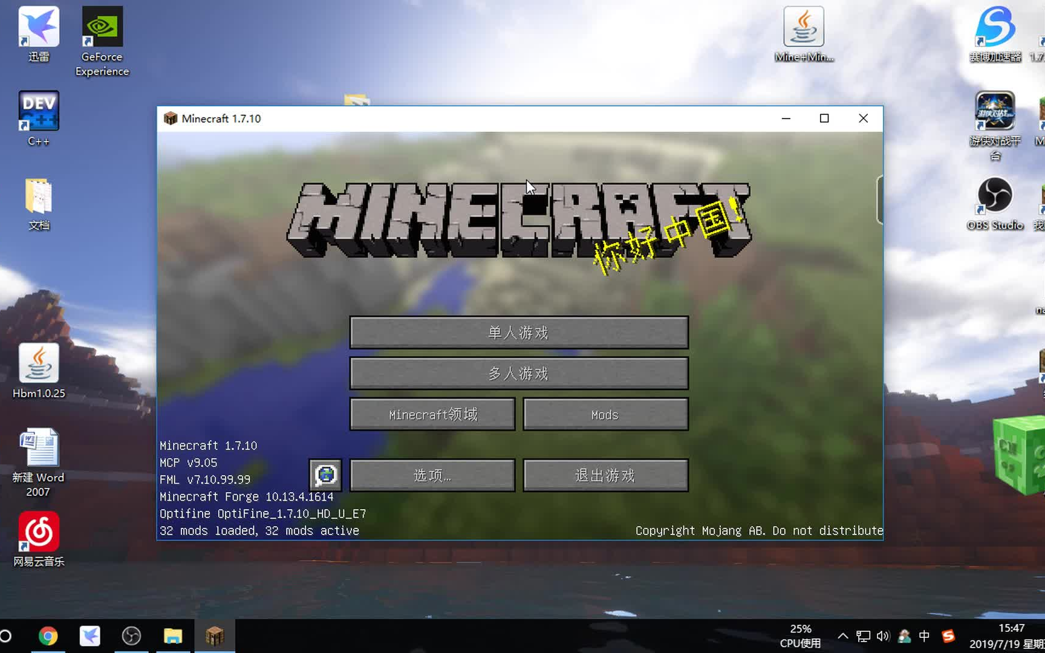The image size is (1045, 653).
Task: Click 退出游戏 quit game button
Action: [605, 475]
